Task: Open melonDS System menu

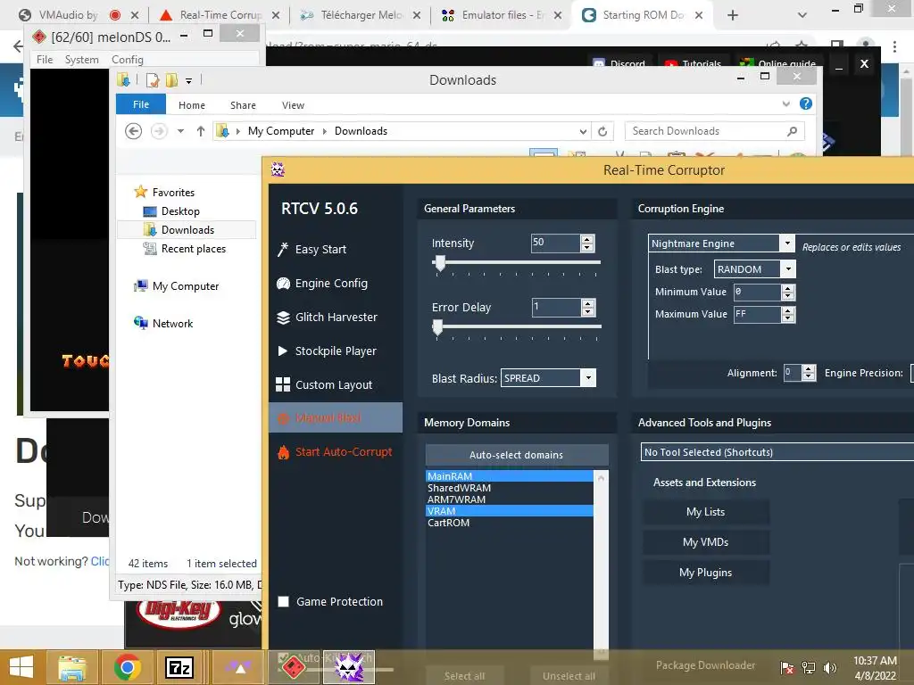Action: 81,60
